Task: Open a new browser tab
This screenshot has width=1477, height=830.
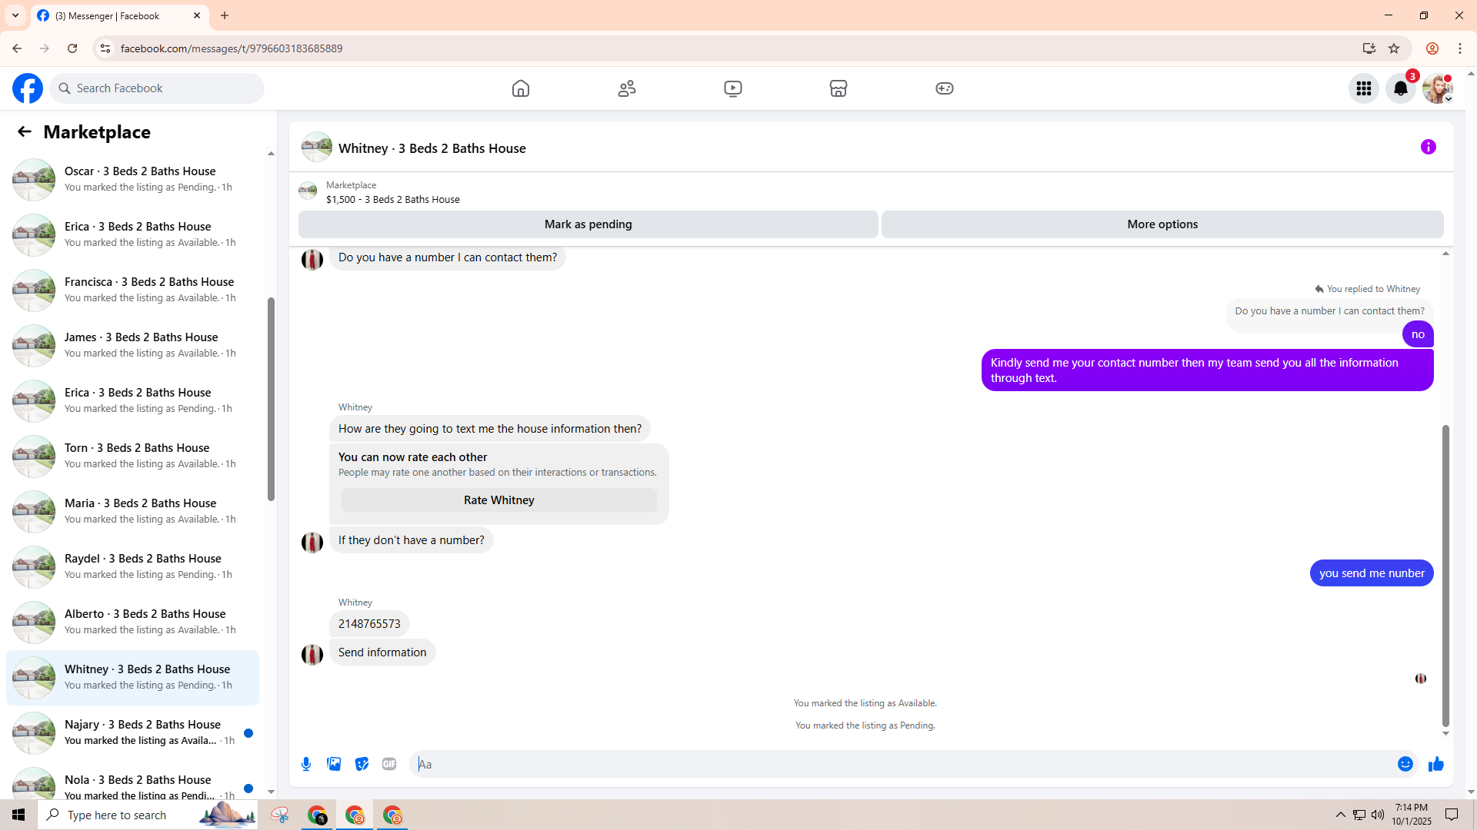Action: coord(225,15)
